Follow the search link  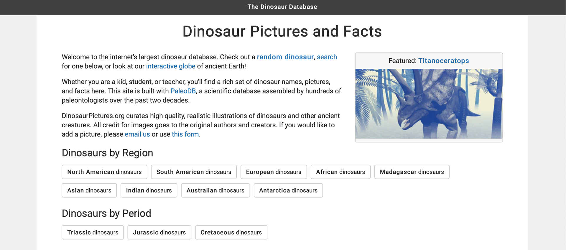pyautogui.click(x=327, y=57)
